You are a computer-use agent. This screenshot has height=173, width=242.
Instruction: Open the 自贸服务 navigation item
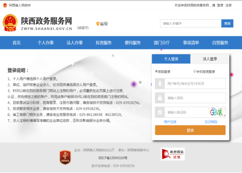click(220, 43)
